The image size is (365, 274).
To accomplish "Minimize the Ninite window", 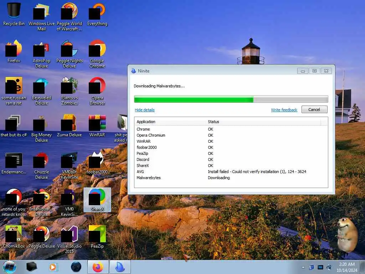I will [303, 71].
